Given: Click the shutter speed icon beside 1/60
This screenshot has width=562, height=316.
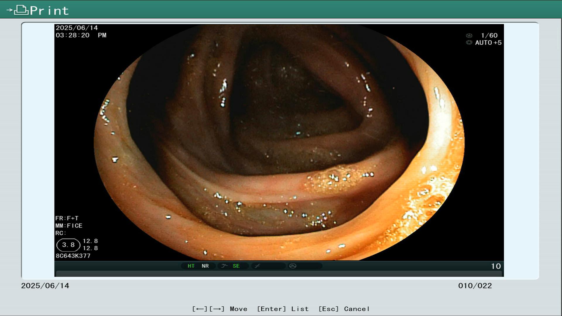Looking at the screenshot, I should coord(469,36).
